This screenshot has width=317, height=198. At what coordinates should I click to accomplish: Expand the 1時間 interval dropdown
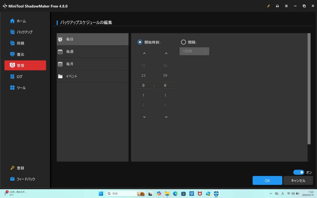pos(194,51)
